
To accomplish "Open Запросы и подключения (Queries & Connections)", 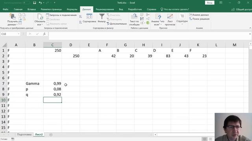I will pyautogui.click(x=61, y=15).
